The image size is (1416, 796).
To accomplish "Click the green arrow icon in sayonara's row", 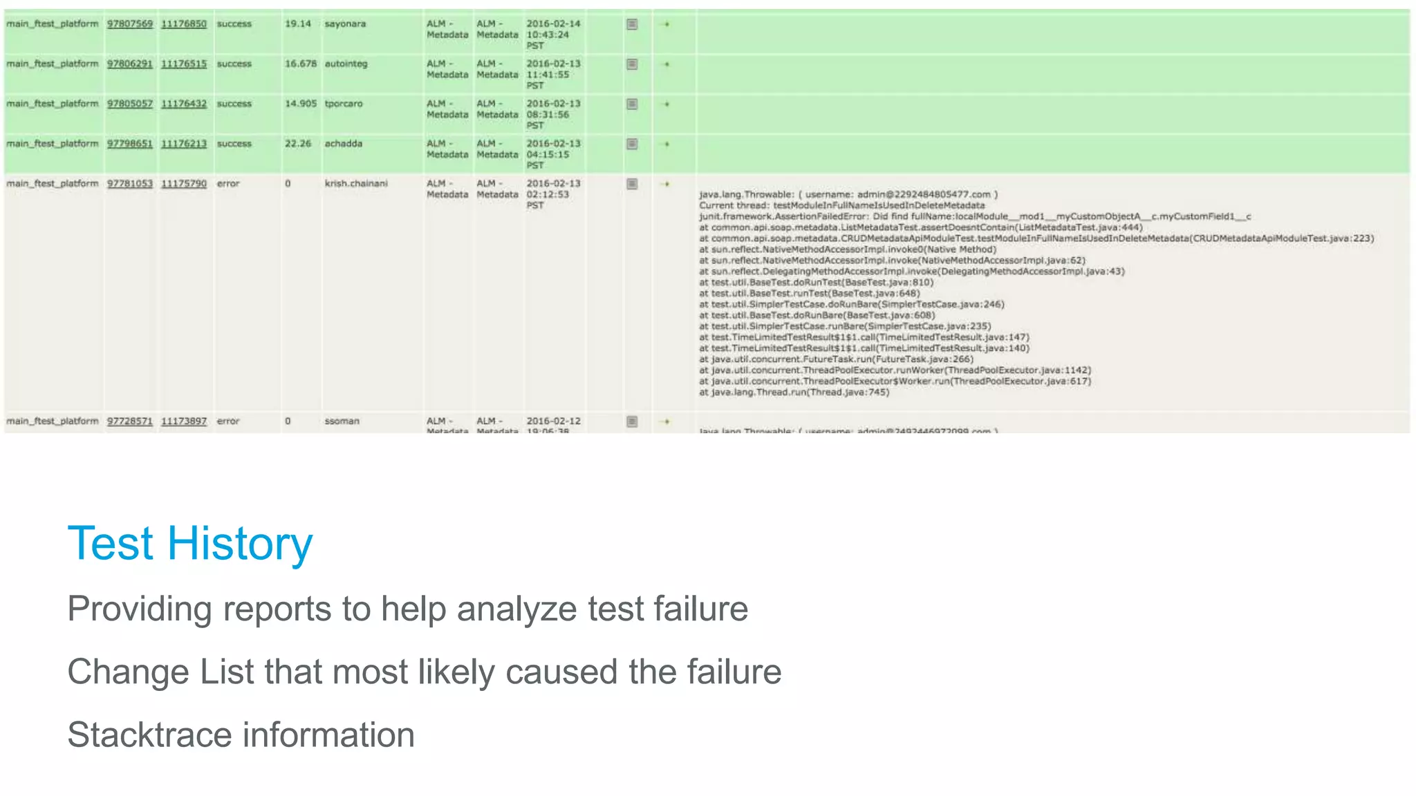I will (x=667, y=24).
